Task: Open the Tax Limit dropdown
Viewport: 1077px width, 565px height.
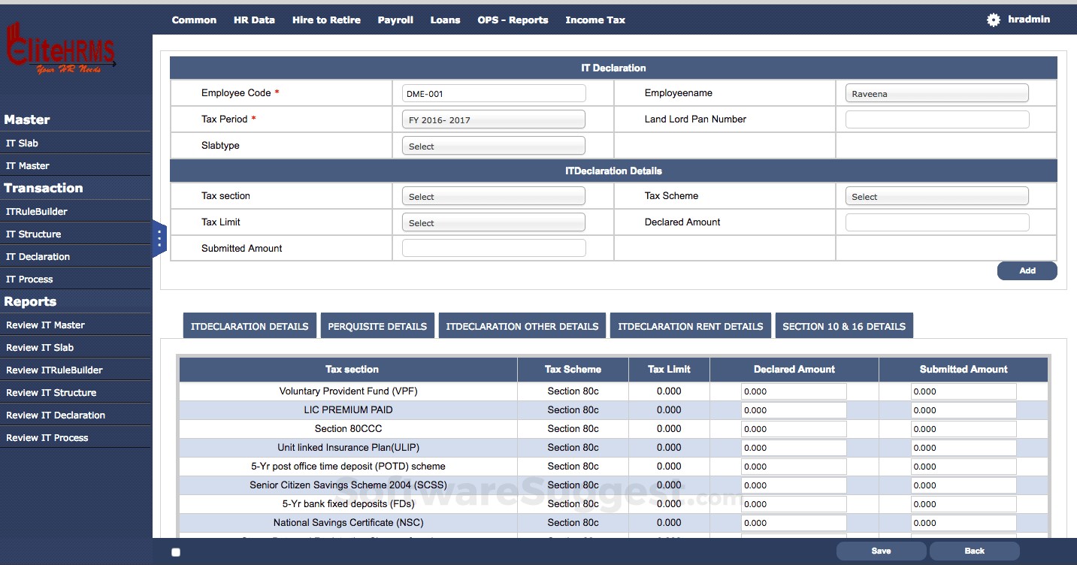Action: (492, 222)
